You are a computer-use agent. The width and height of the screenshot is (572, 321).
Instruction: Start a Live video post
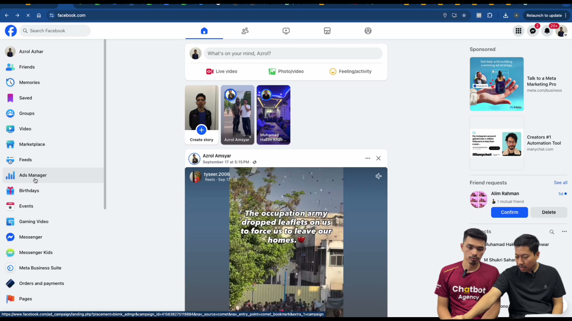(x=222, y=71)
